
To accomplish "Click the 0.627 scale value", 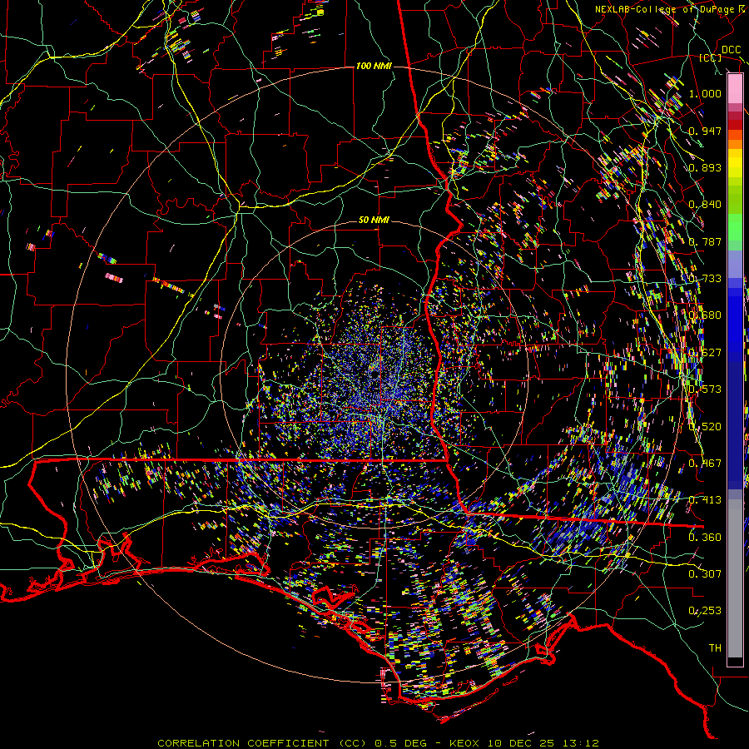I will tap(705, 353).
